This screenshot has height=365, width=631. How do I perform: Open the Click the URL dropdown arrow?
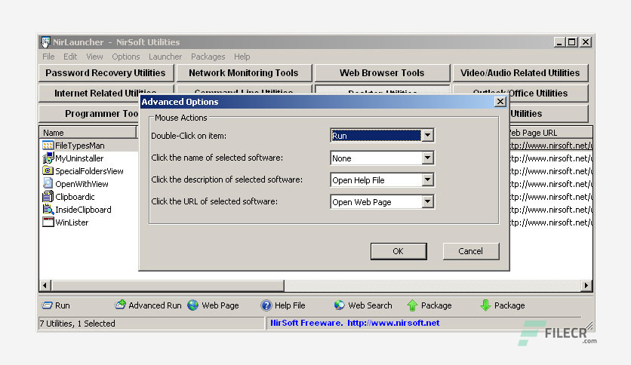pyautogui.click(x=427, y=202)
